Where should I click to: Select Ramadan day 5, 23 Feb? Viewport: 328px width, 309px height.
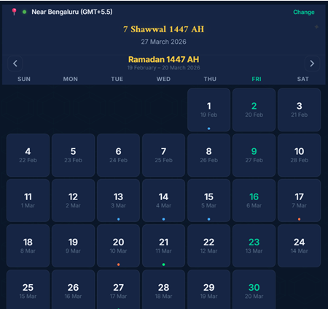(x=73, y=155)
